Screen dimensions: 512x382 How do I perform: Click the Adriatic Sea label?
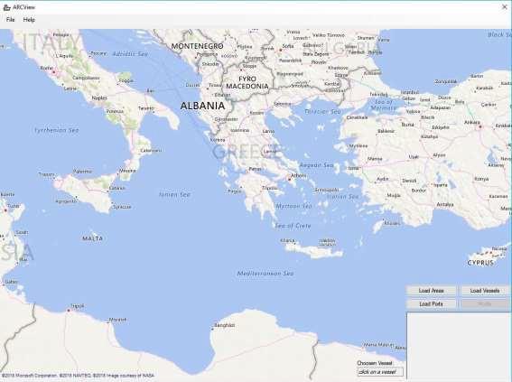pos(130,54)
